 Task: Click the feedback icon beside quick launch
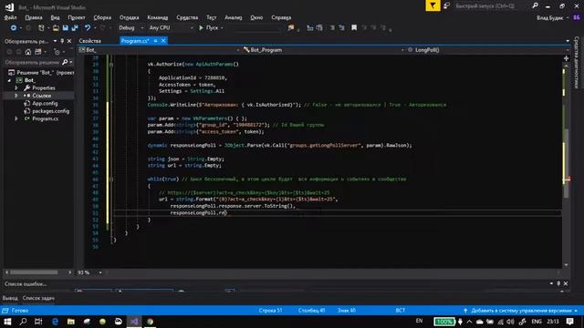click(x=446, y=5)
